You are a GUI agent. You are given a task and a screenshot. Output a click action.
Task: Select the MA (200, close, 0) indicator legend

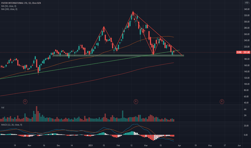pos(9,9)
